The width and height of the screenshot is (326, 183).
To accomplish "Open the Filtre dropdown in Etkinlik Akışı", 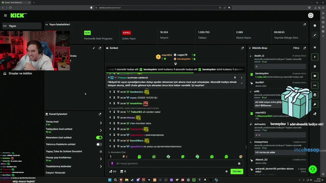I will click(296, 48).
